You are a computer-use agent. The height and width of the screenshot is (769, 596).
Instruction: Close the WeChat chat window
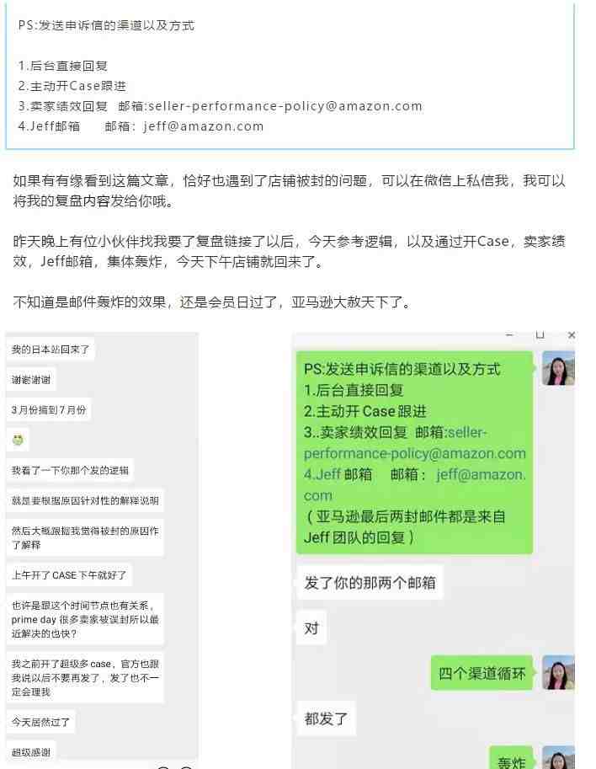(x=572, y=335)
